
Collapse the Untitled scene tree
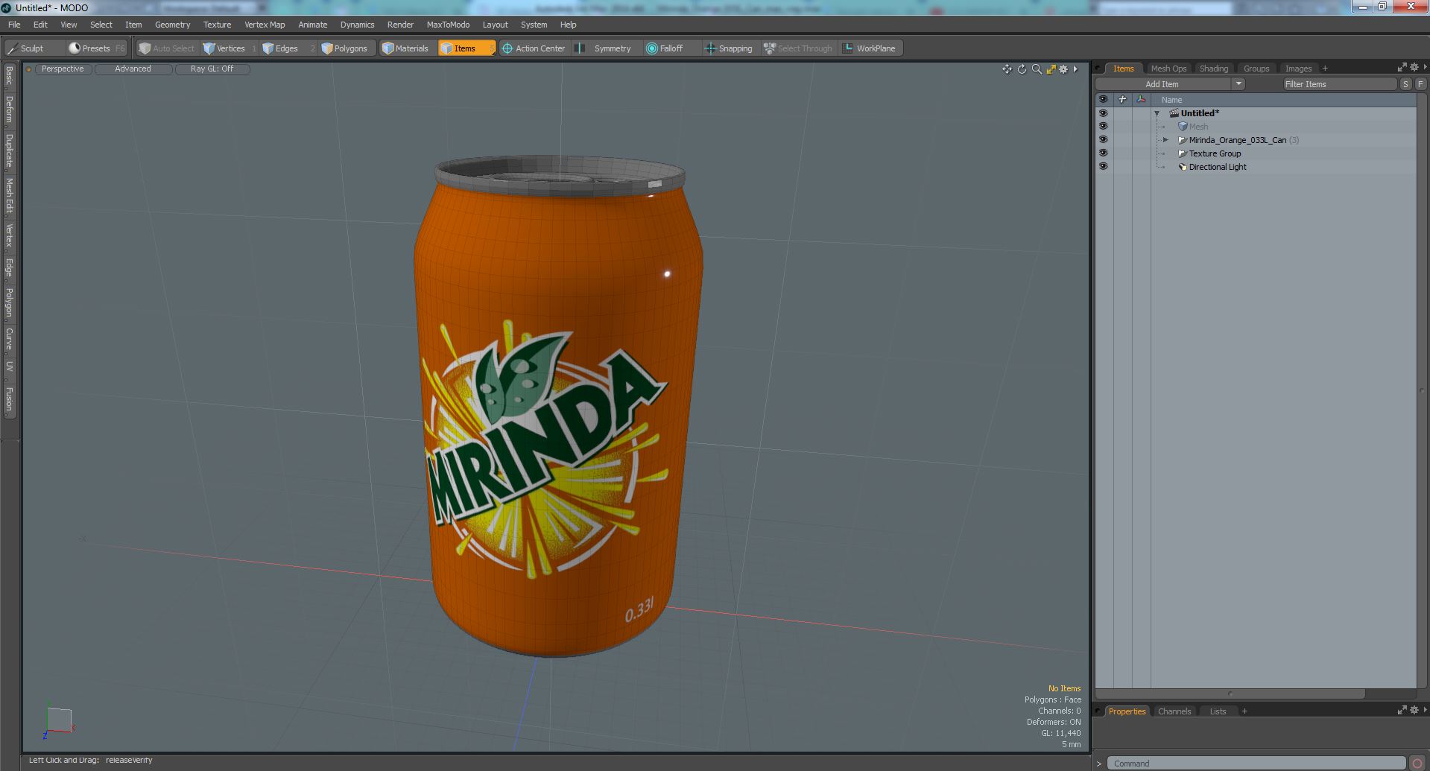coord(1157,114)
